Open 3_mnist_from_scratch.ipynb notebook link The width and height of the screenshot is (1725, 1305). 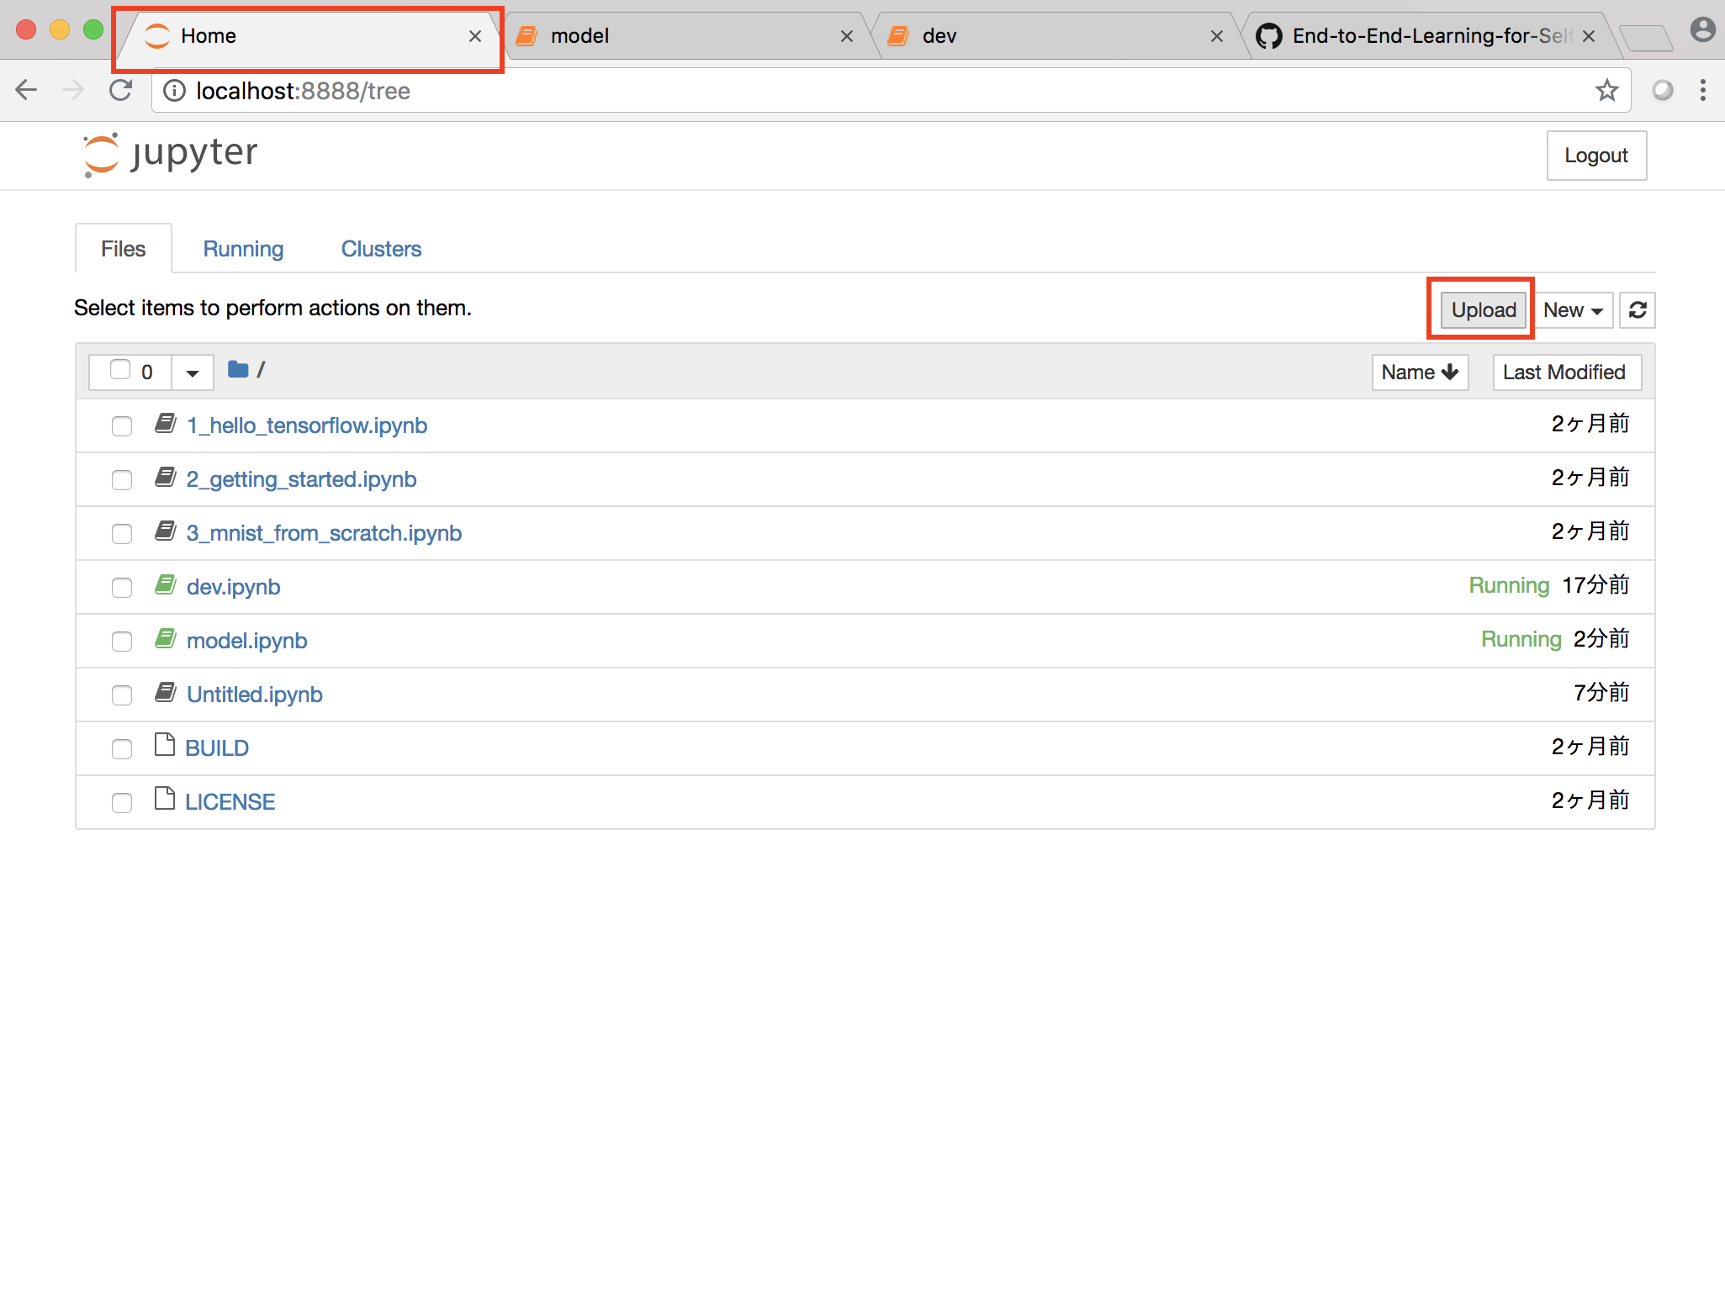(324, 533)
